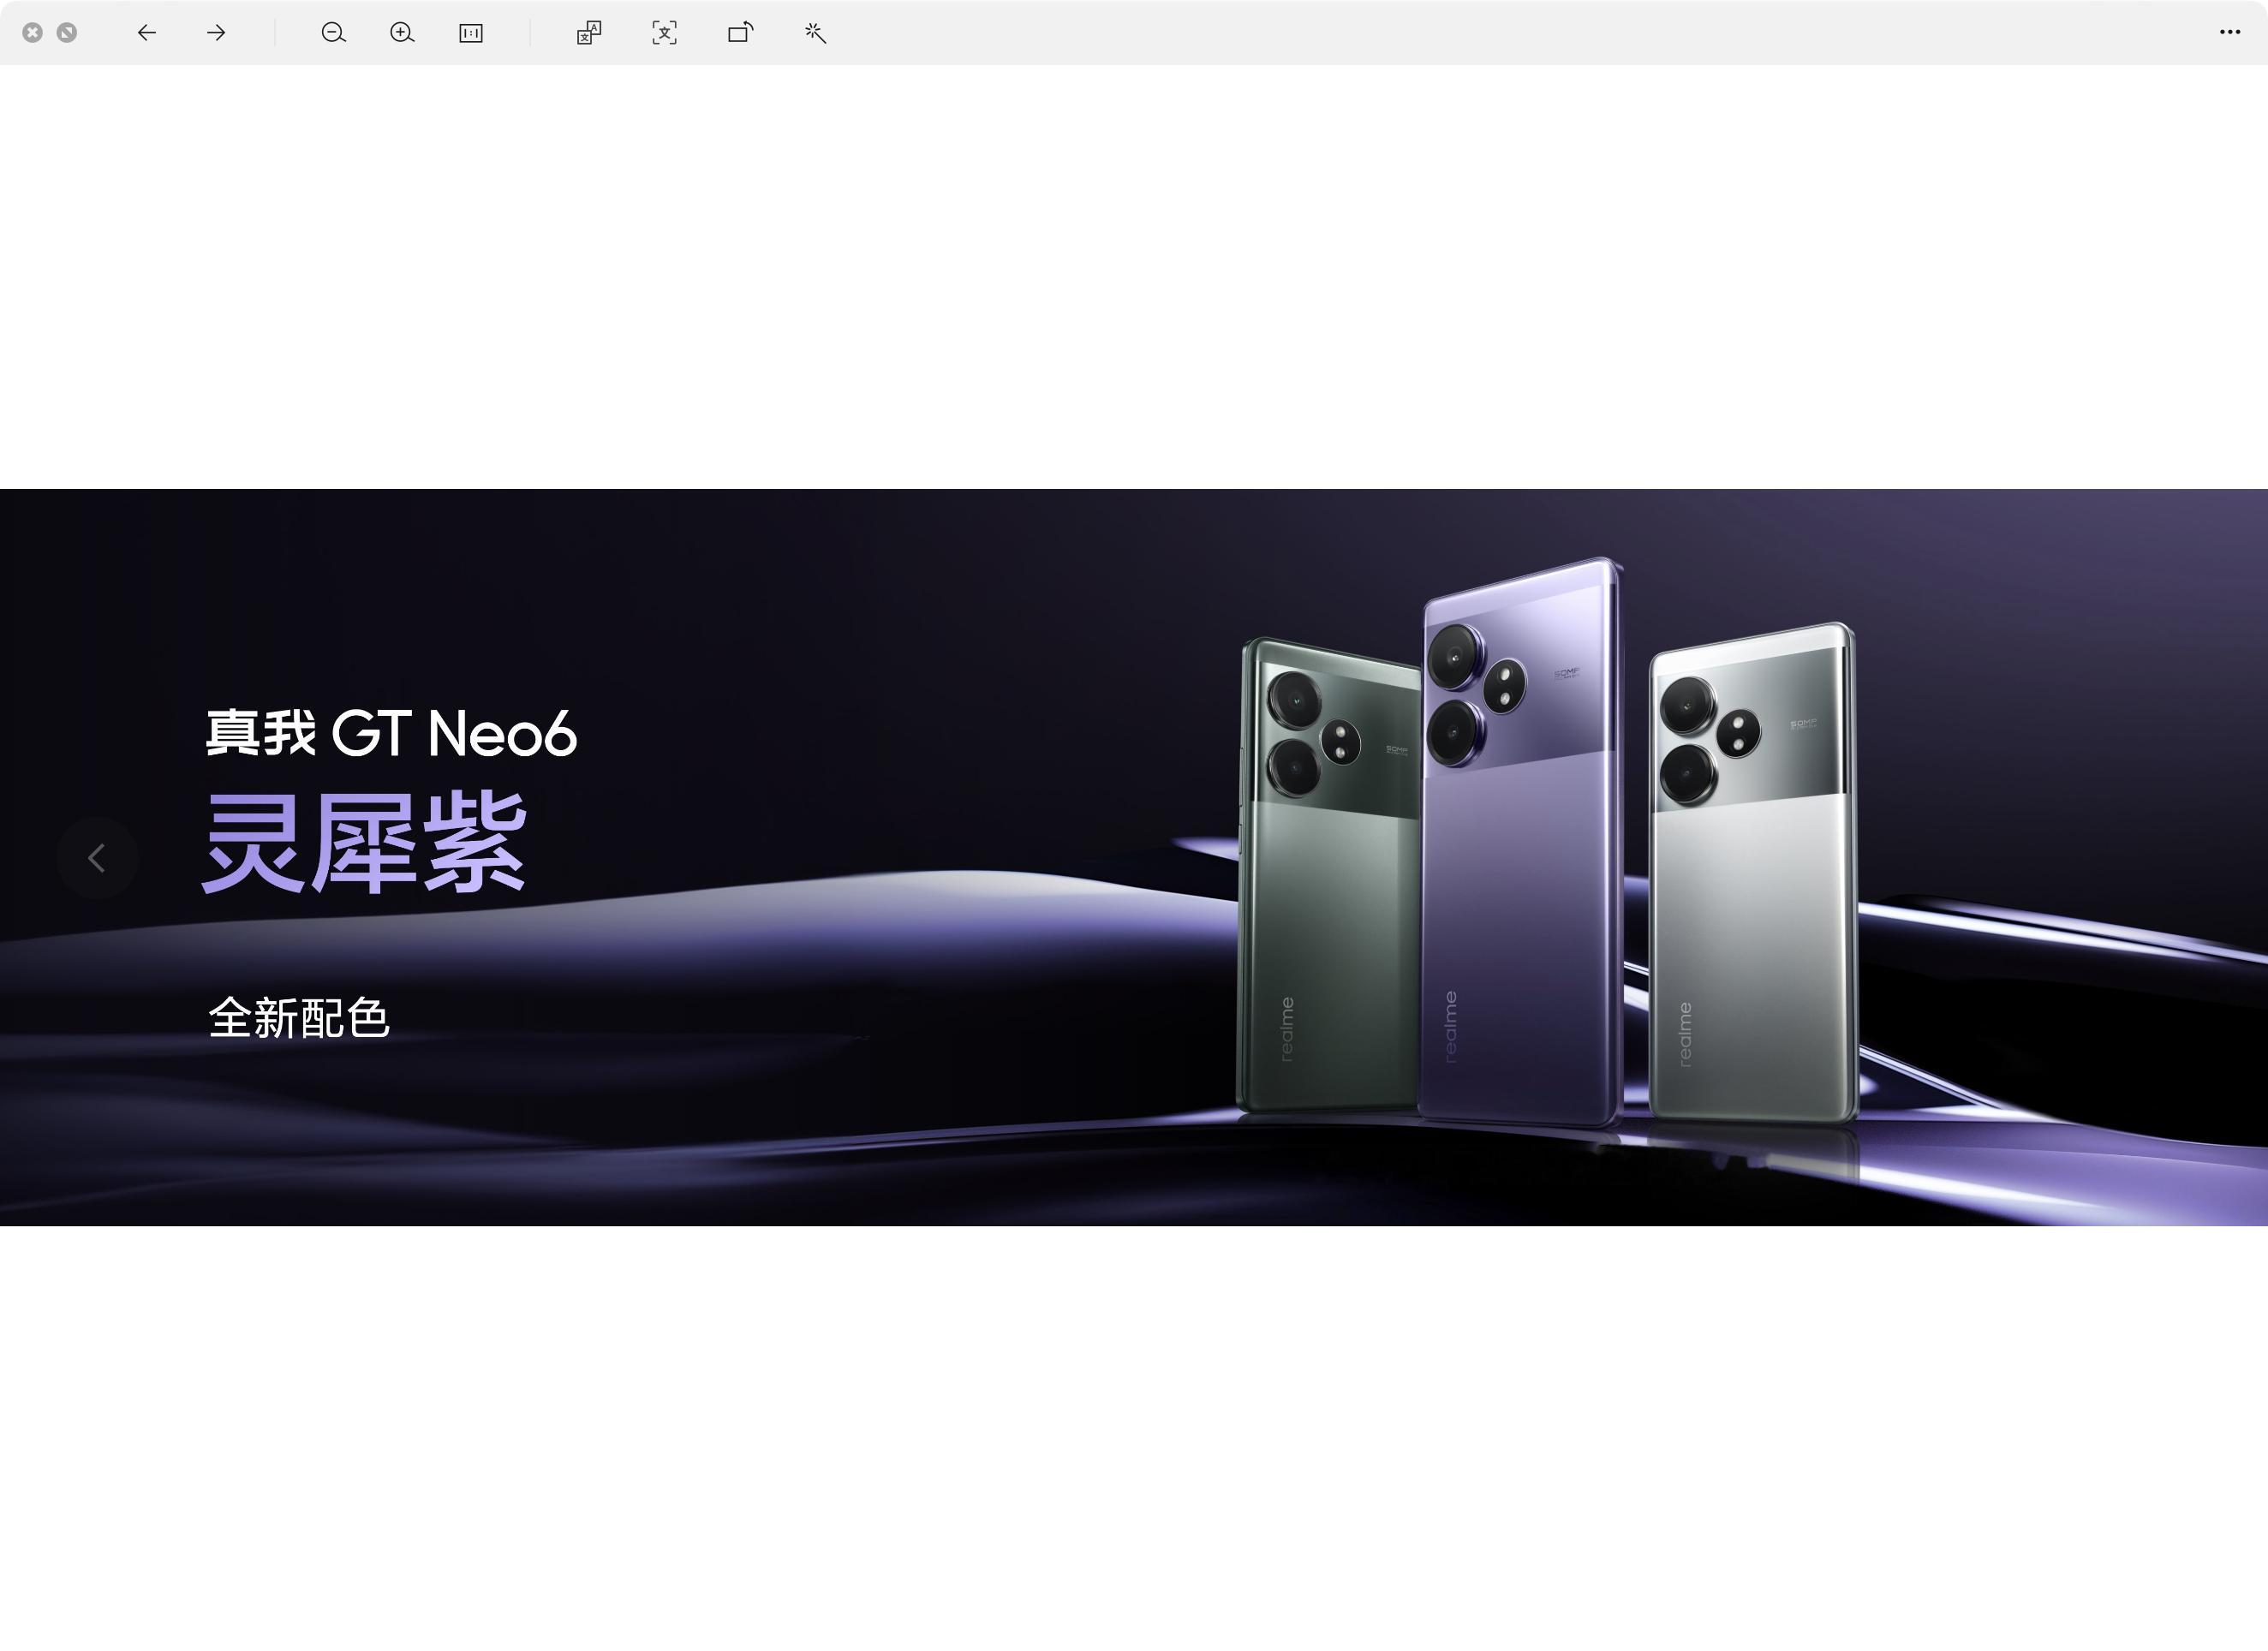2268x1651 pixels.
Task: Translate text in the image
Action: (x=589, y=33)
